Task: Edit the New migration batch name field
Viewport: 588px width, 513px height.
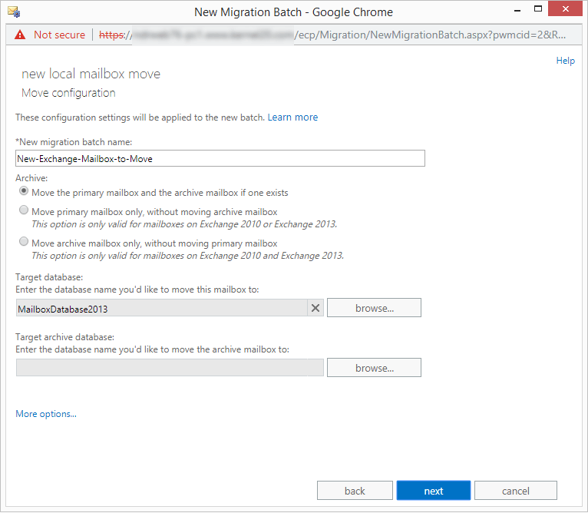Action: pos(220,158)
